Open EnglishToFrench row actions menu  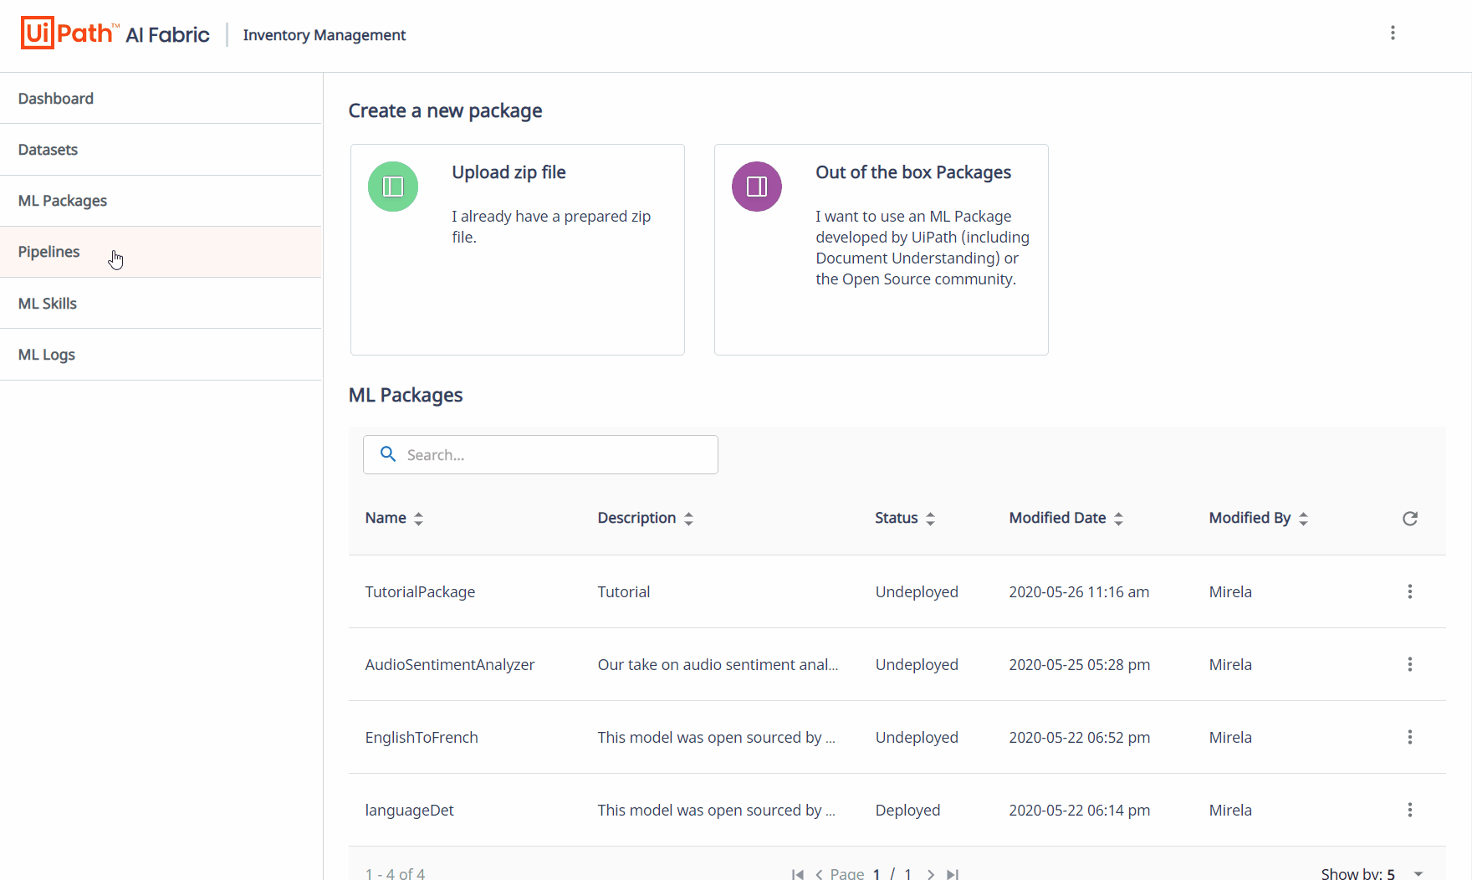[x=1410, y=737]
